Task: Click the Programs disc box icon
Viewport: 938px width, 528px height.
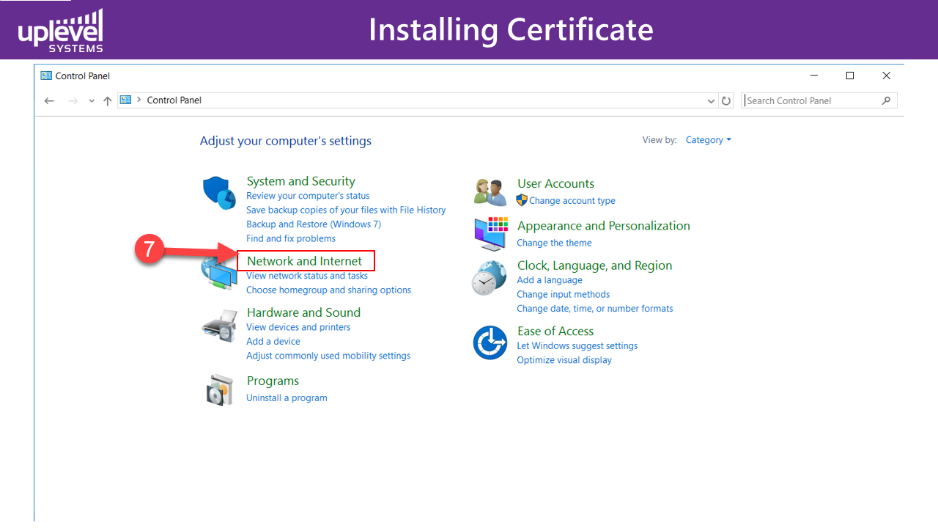Action: pyautogui.click(x=219, y=389)
